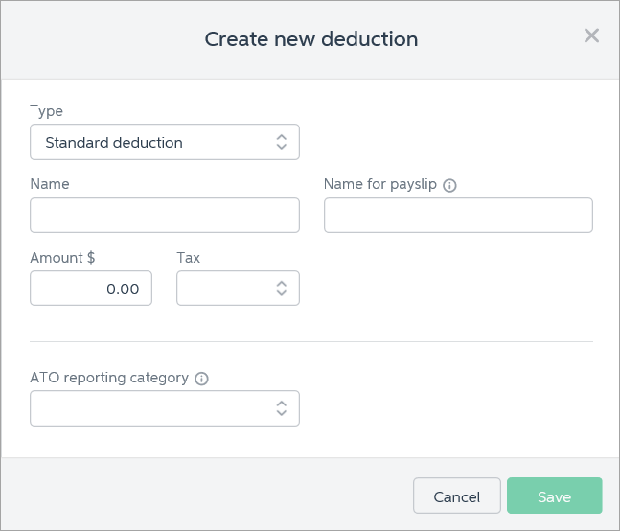Click the Name for payslip label text
This screenshot has height=531, width=620.
click(x=379, y=184)
